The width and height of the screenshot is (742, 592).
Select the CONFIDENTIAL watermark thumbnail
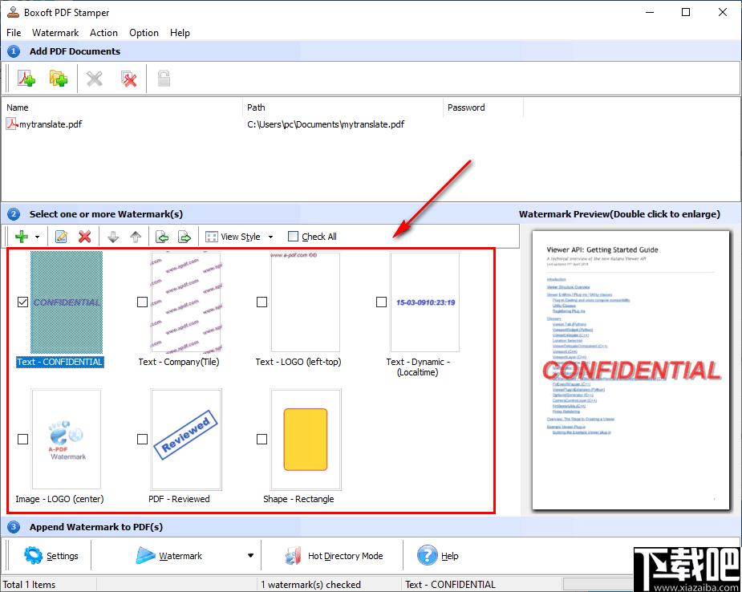pos(67,302)
